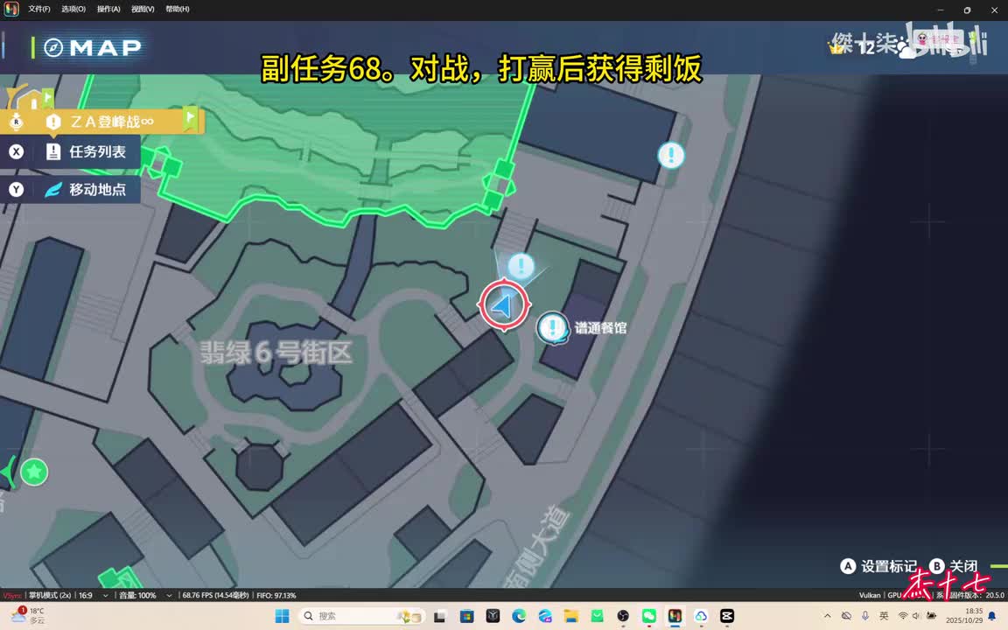
Task: Click the A 设置标记 prompt
Action: coord(878,566)
